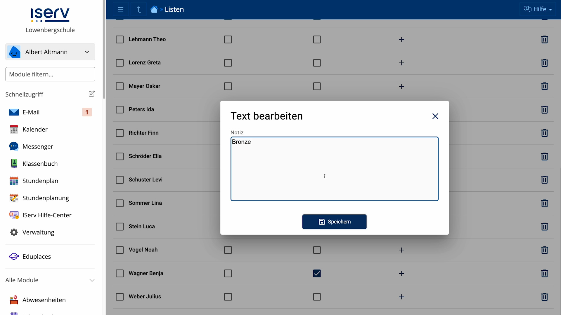Screen dimensions: 561x315
Task: Click trash icon for Weber Julius
Action: tap(544, 297)
